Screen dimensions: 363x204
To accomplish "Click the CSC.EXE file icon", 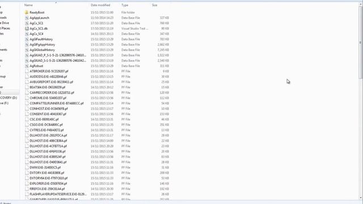I will (27, 120).
